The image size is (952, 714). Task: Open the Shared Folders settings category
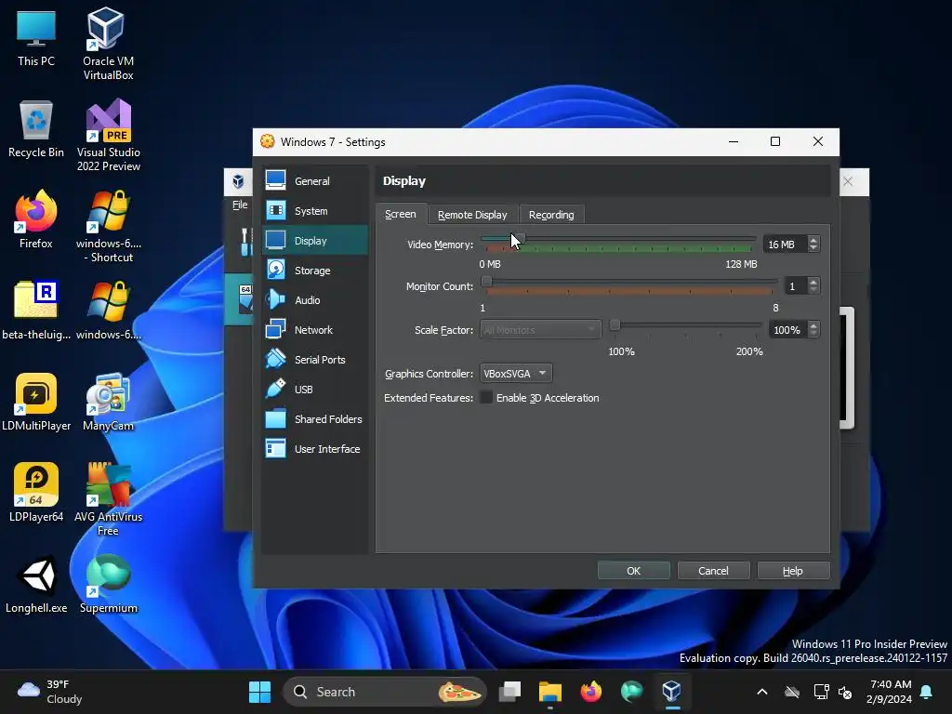click(314, 419)
